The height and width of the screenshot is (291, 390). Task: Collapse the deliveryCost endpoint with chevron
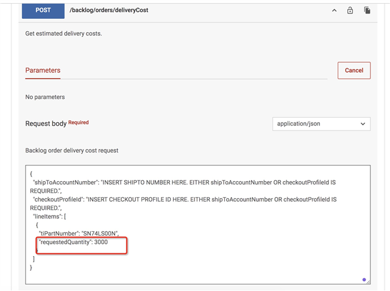[335, 10]
